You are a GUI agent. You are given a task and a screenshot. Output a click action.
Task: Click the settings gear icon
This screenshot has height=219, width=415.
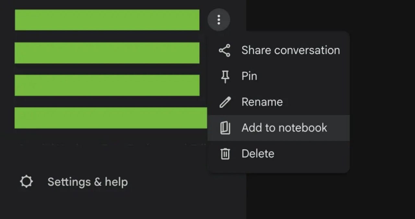(x=26, y=182)
